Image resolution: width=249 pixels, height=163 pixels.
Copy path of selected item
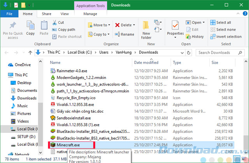63,29
